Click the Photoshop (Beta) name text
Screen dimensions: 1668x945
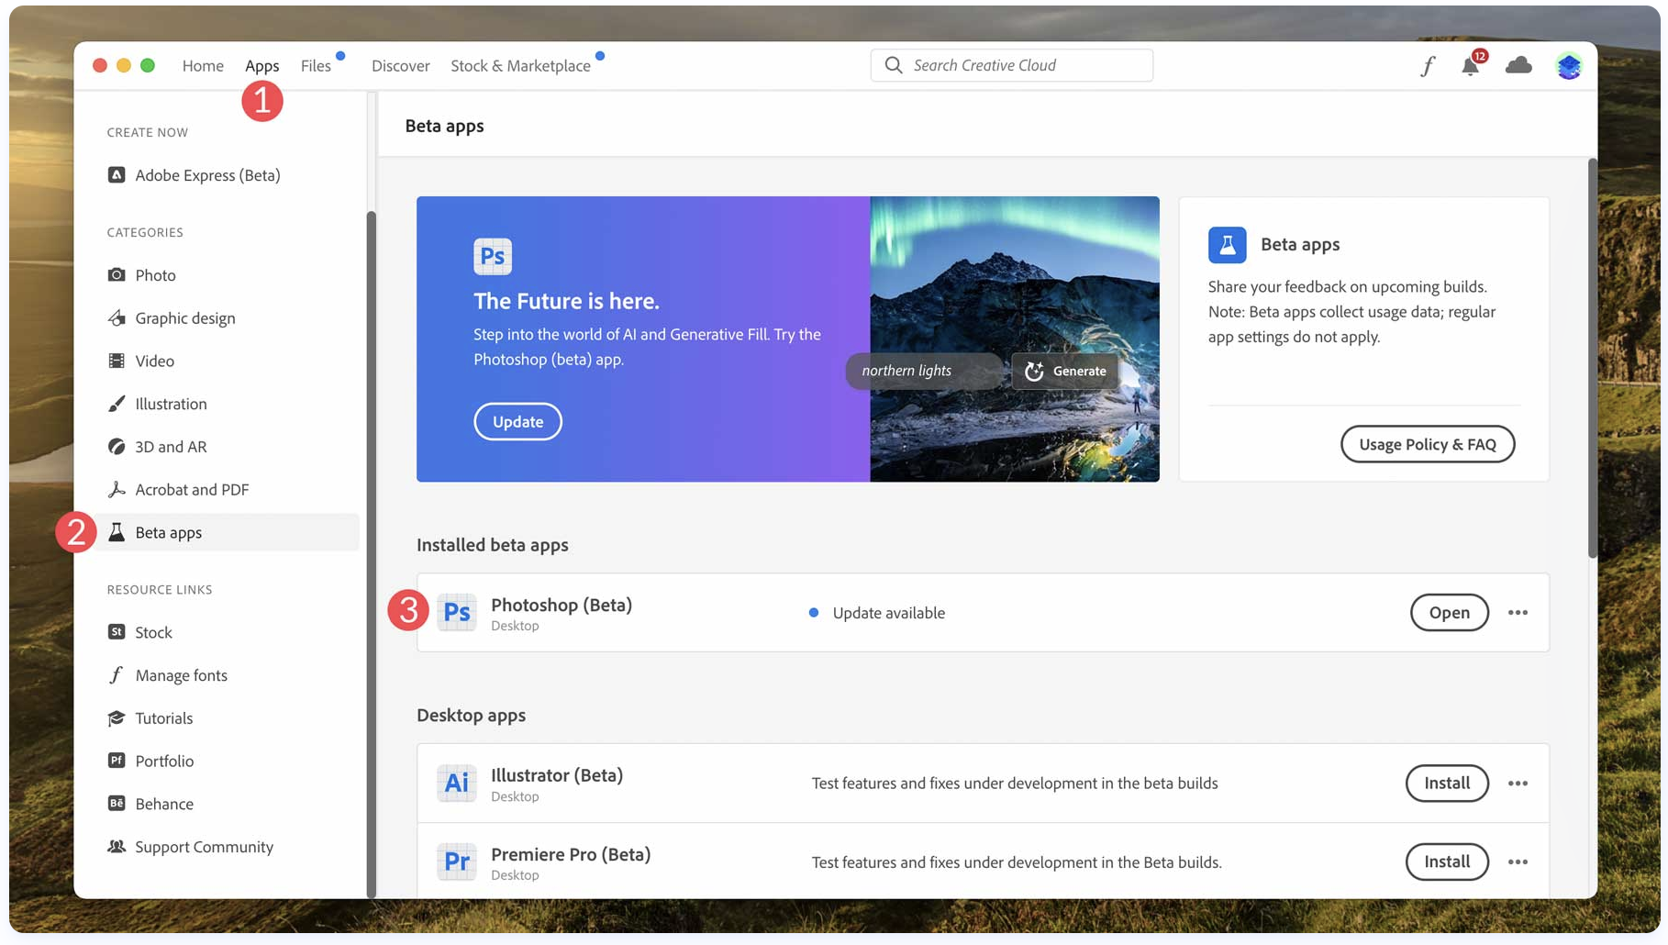(x=561, y=605)
